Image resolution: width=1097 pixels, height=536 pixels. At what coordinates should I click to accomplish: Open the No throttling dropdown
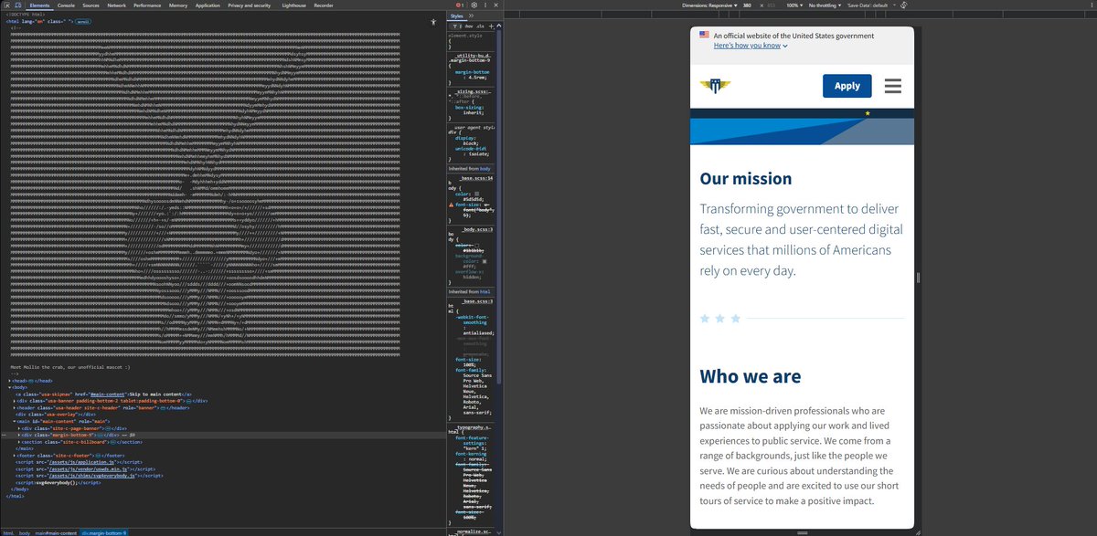(x=825, y=5)
